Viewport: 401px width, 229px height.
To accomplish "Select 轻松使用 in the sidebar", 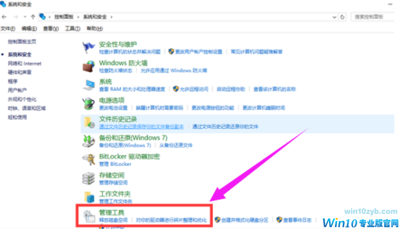I will [x=17, y=117].
